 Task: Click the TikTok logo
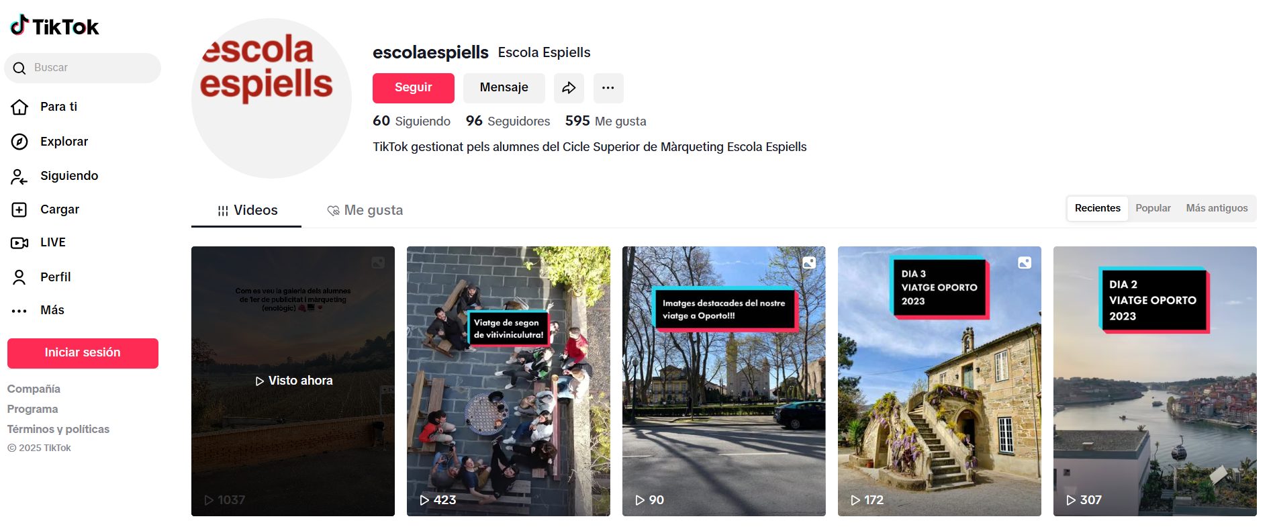tap(54, 26)
